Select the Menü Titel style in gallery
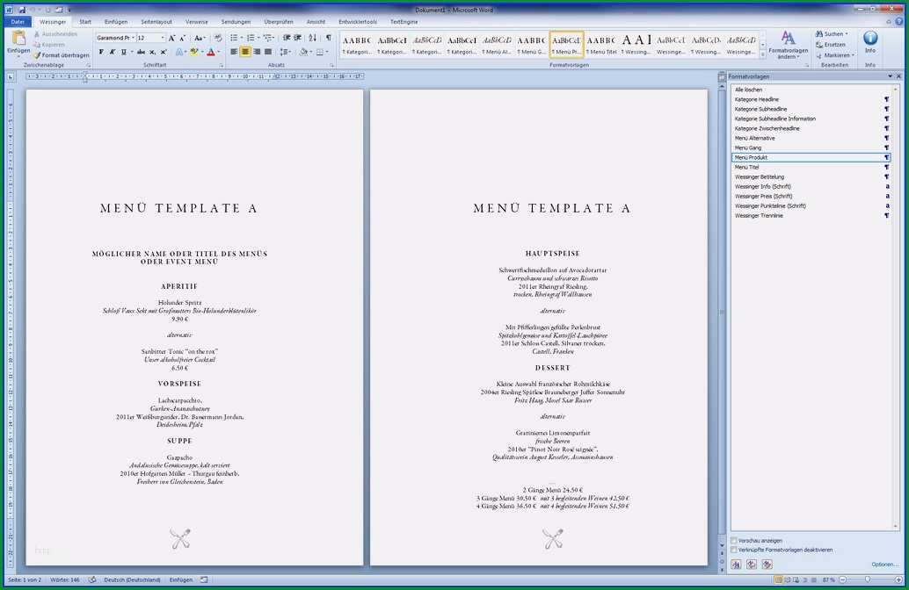This screenshot has height=590, width=909. tap(601, 45)
